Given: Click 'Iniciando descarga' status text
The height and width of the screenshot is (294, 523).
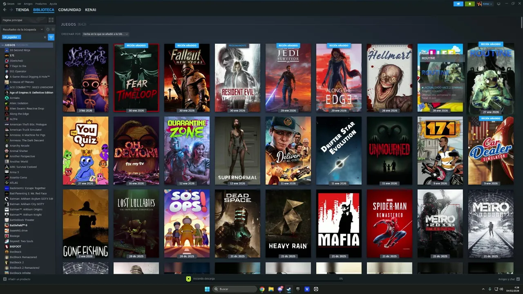Looking at the screenshot, I should (x=203, y=278).
